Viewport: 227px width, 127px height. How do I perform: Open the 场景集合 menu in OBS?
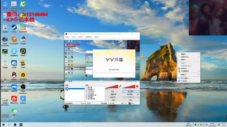click(x=89, y=37)
